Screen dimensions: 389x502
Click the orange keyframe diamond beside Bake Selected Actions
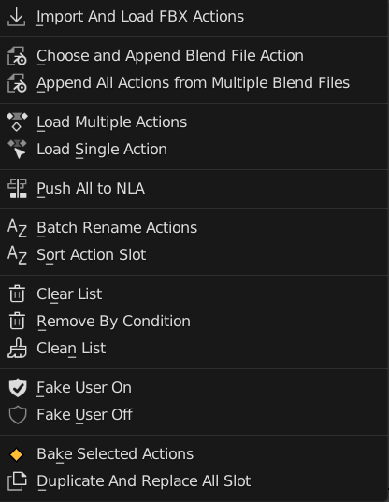tap(16, 454)
